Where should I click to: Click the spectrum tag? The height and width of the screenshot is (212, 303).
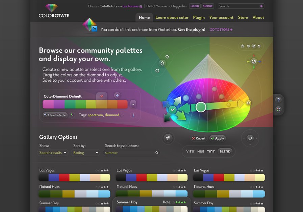(x=96, y=115)
